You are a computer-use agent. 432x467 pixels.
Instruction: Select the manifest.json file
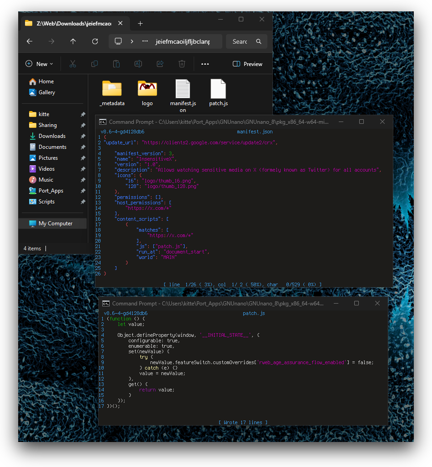[x=183, y=96]
